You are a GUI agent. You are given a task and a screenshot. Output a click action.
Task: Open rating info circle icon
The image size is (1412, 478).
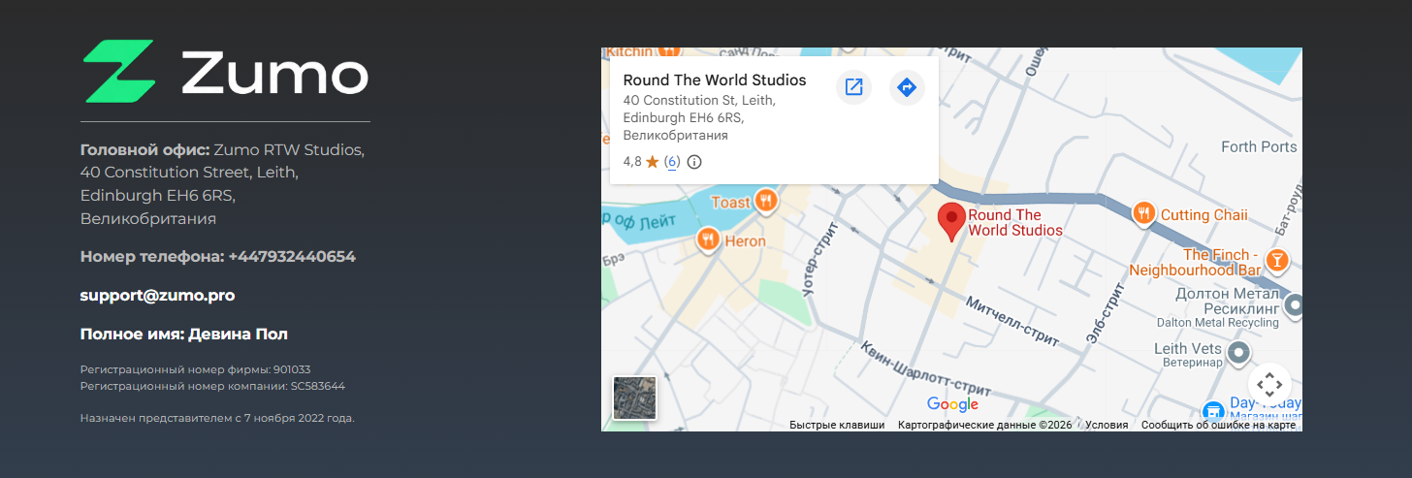(694, 162)
